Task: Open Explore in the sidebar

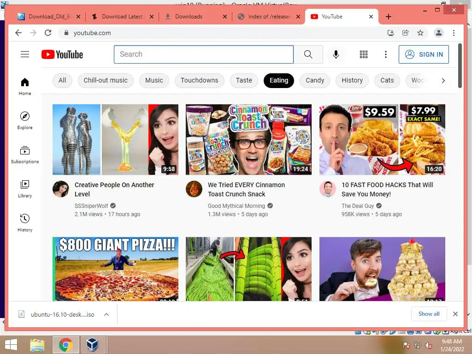Action: 25,120
